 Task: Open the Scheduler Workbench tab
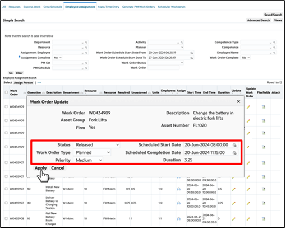[x=172, y=7]
